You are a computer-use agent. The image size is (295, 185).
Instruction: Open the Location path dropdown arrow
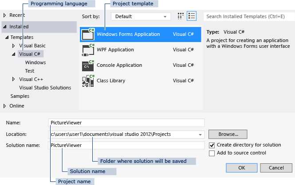pos(201,134)
